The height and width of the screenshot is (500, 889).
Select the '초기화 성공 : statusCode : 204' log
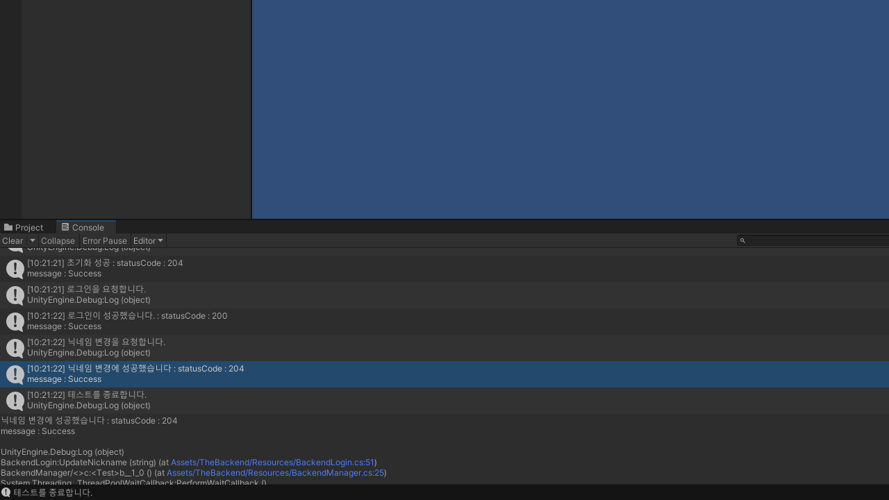444,269
